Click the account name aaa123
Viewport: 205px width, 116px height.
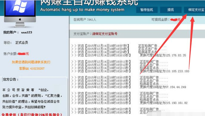(26, 32)
